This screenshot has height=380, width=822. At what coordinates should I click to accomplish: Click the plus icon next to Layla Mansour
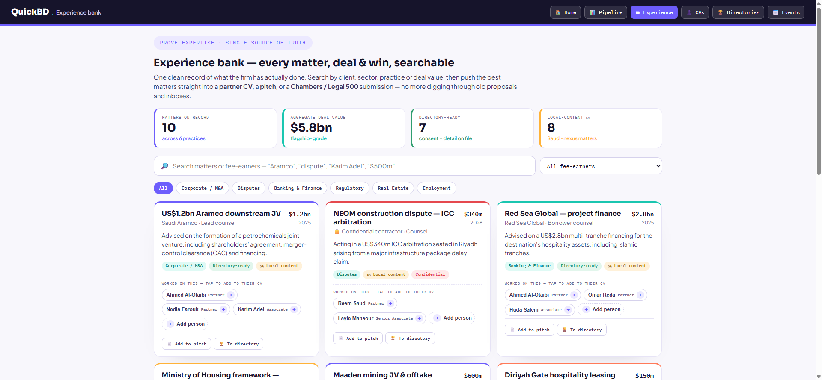click(x=419, y=318)
